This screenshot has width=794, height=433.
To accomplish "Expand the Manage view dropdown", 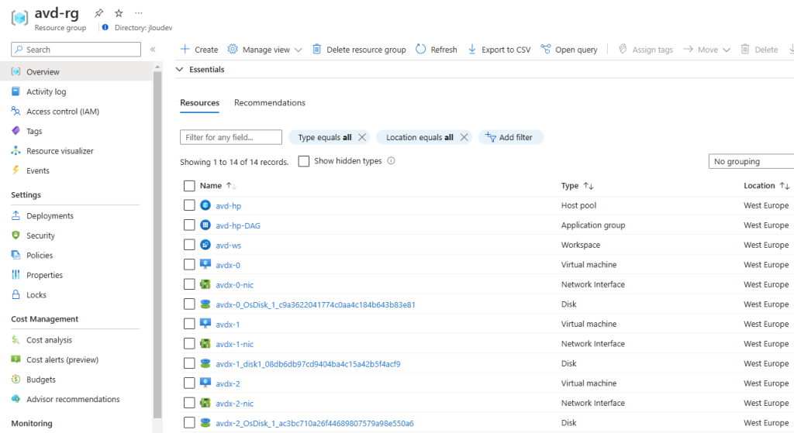I will pyautogui.click(x=264, y=50).
